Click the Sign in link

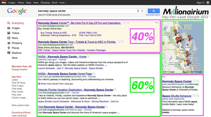[x=200, y=3]
